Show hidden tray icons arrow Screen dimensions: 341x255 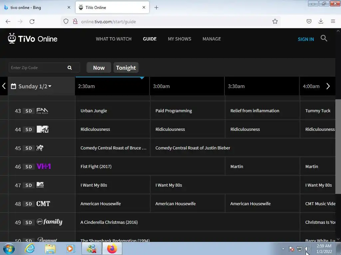283,249
